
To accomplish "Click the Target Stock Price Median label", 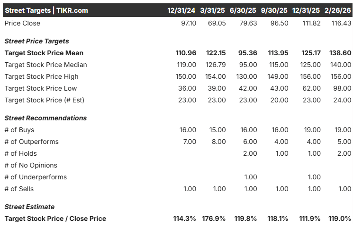I will pyautogui.click(x=45, y=65).
